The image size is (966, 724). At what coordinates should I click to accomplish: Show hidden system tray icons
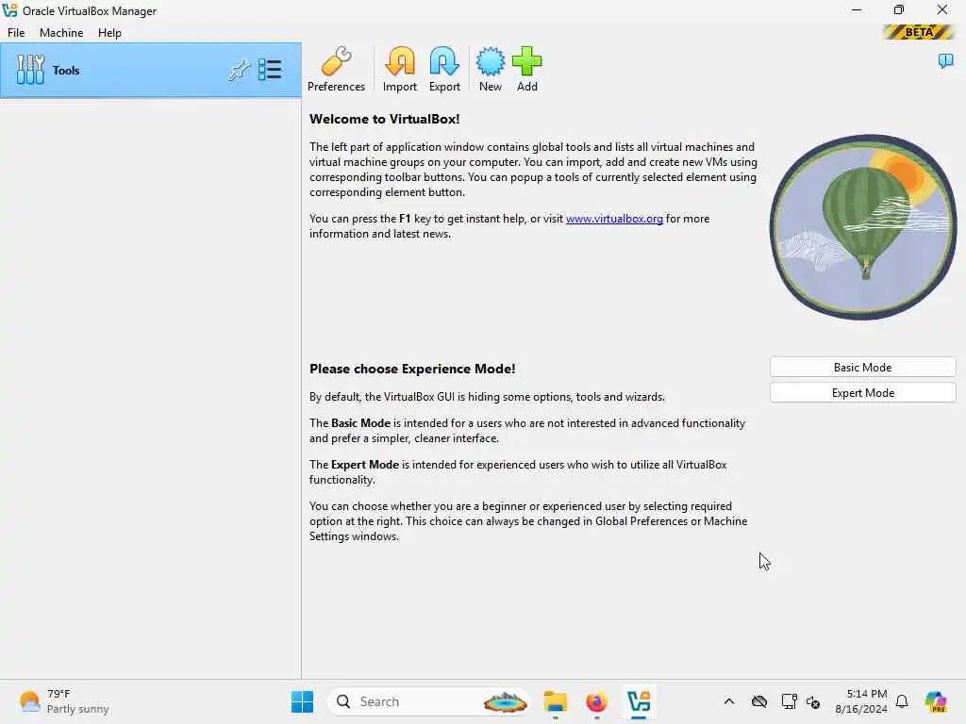pos(729,701)
